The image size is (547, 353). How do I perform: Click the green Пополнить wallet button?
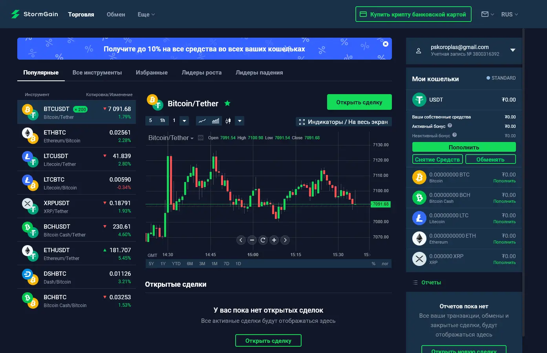pos(464,147)
